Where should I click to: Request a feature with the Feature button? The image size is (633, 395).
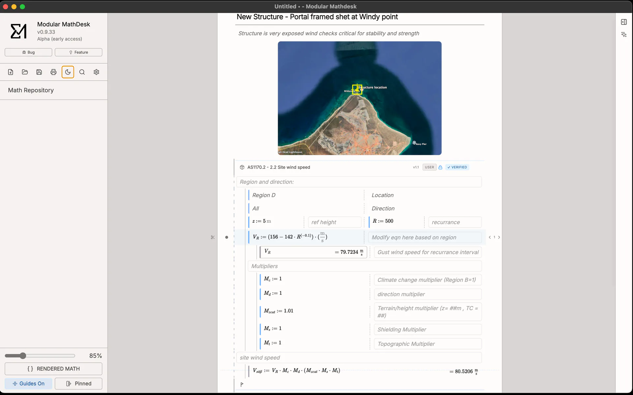78,52
